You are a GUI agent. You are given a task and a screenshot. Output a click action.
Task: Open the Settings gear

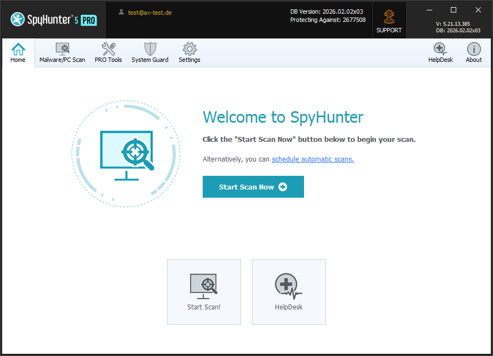tap(189, 53)
